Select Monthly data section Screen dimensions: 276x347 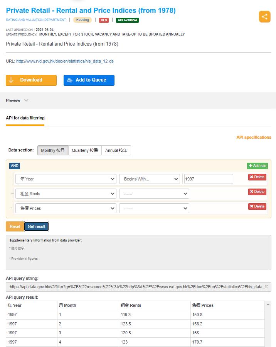click(53, 150)
